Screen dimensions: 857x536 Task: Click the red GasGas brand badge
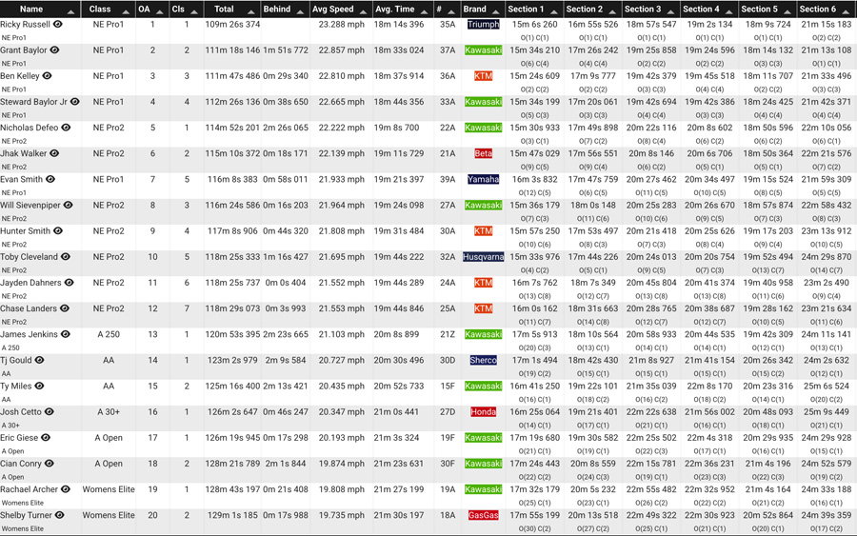tap(483, 515)
